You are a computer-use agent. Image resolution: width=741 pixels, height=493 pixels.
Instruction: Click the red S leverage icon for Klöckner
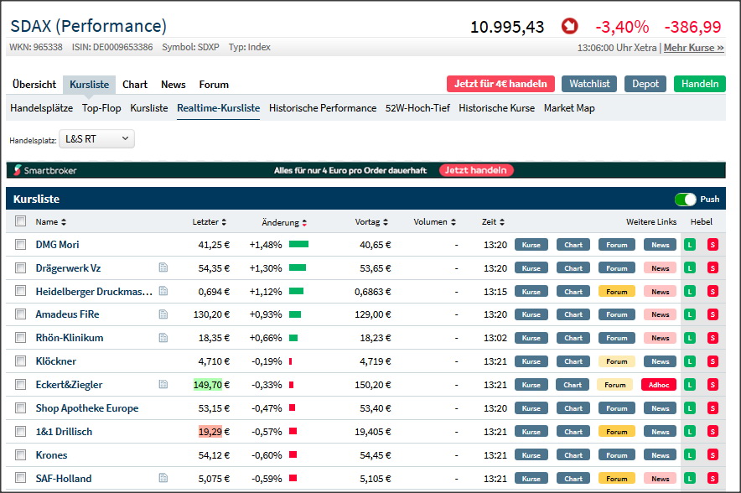pyautogui.click(x=712, y=361)
